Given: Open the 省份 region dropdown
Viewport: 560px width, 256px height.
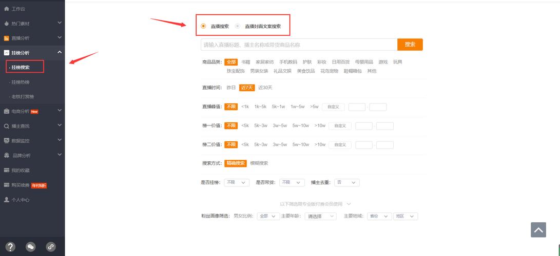Looking at the screenshot, I should click(x=379, y=216).
